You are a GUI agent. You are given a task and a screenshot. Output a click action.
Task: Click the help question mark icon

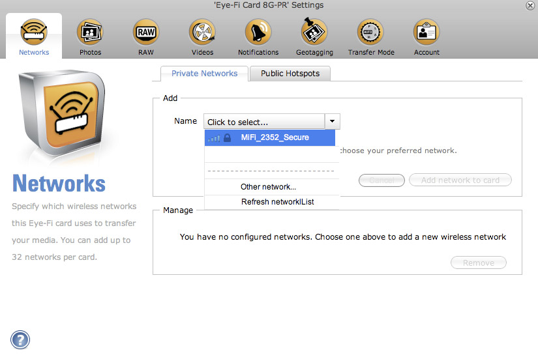click(20, 340)
